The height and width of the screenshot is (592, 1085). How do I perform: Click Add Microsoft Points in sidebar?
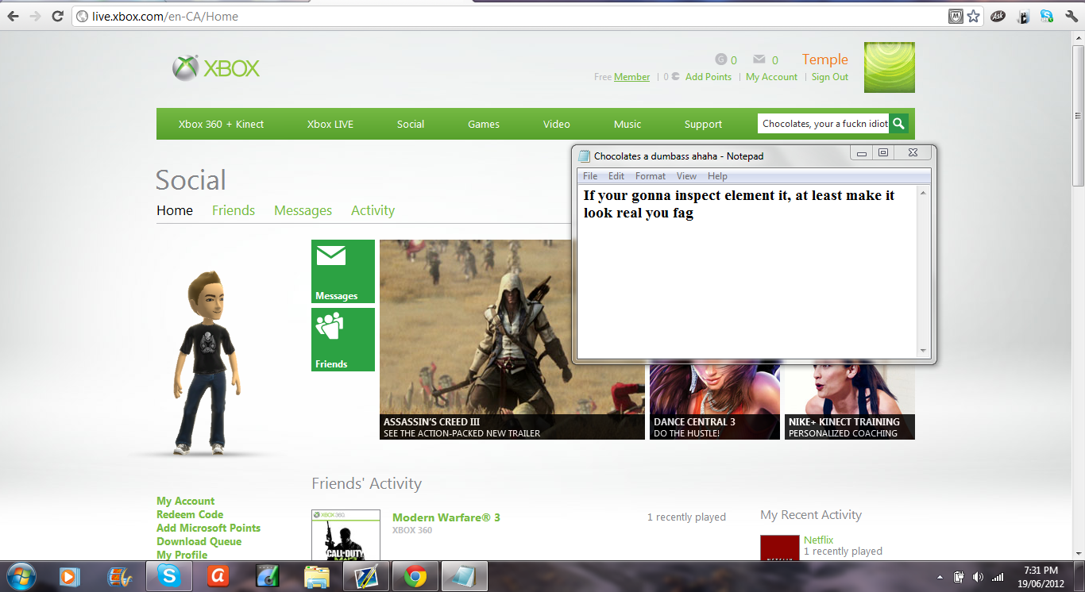point(208,528)
